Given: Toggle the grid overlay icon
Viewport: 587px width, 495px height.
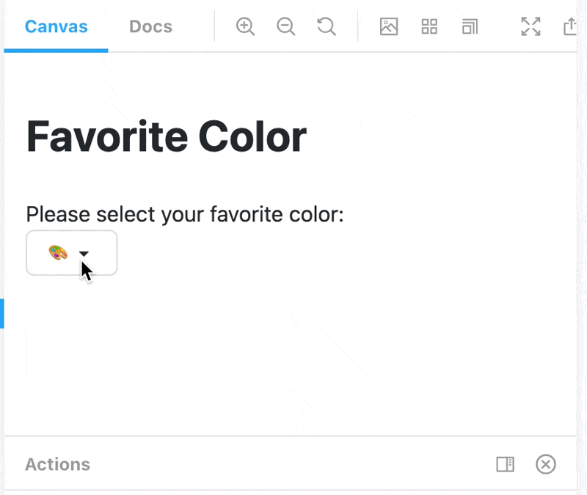Looking at the screenshot, I should tap(429, 26).
